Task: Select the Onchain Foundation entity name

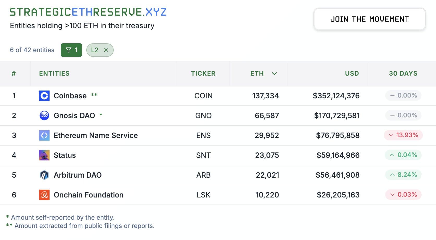Action: pyautogui.click(x=88, y=195)
